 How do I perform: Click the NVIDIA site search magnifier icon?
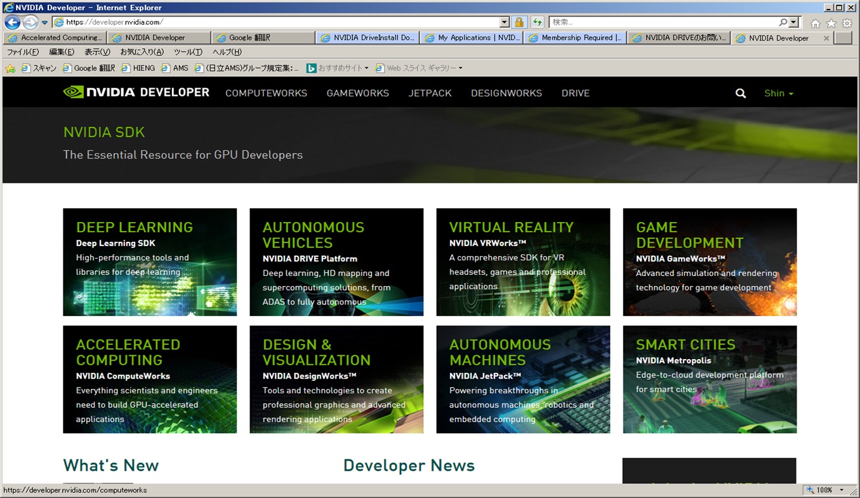tap(741, 93)
